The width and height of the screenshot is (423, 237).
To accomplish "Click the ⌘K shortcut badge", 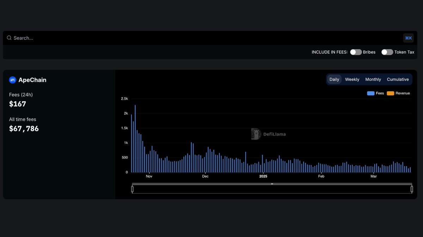I will [x=409, y=38].
